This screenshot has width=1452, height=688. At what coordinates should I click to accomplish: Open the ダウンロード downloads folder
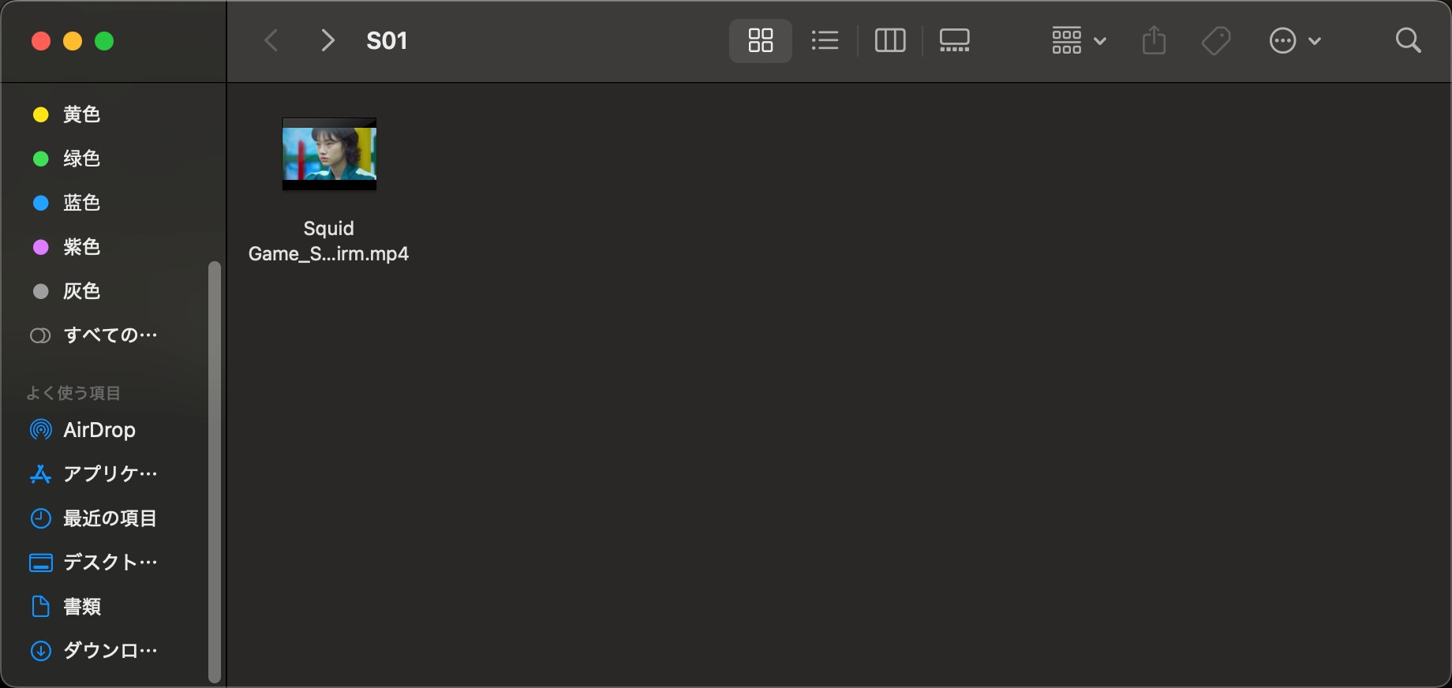(x=110, y=651)
